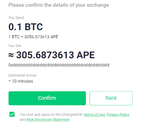Open the Terms of Use link
Screen dimensions: 157x127
click(x=94, y=115)
